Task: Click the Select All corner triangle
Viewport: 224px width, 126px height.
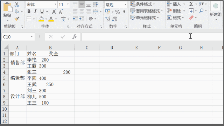Action: 6,47
